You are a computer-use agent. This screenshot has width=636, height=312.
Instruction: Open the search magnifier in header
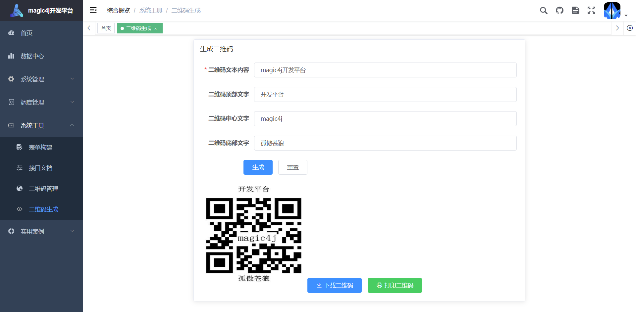click(544, 11)
